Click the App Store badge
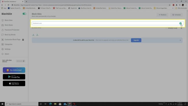 [x=14, y=83]
